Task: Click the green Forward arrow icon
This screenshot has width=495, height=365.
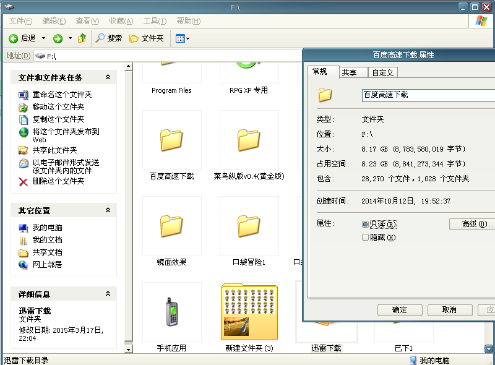Action: click(58, 38)
